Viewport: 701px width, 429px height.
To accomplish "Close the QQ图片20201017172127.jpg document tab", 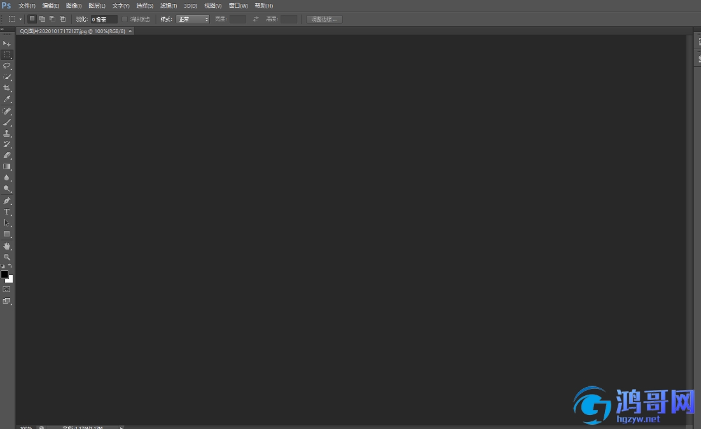I will point(130,31).
